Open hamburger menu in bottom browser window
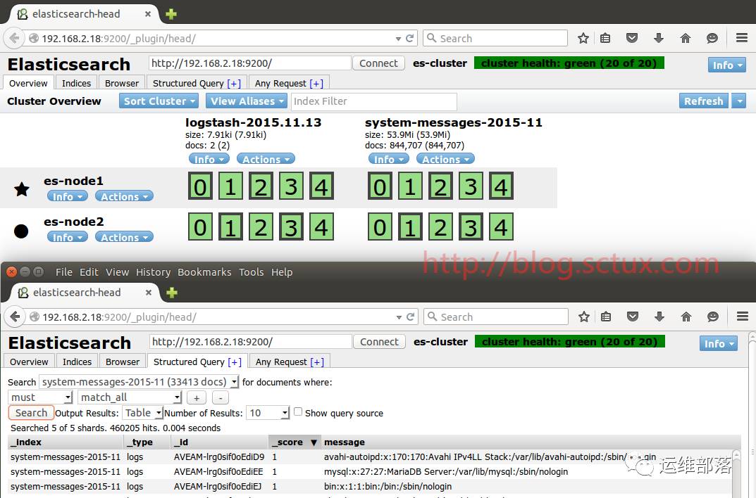Screen dimensions: 756x498 coord(743,316)
